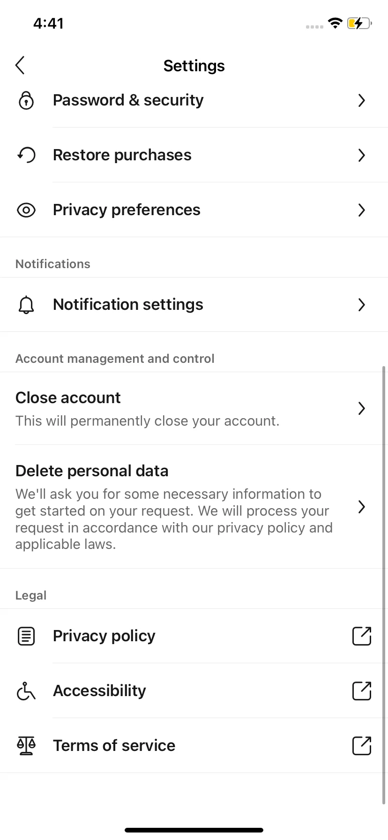Click the eye icon for Privacy preferences
This screenshot has width=388, height=840.
[26, 210]
